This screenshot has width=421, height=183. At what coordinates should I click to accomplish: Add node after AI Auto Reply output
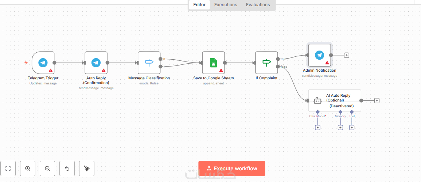[377, 100]
